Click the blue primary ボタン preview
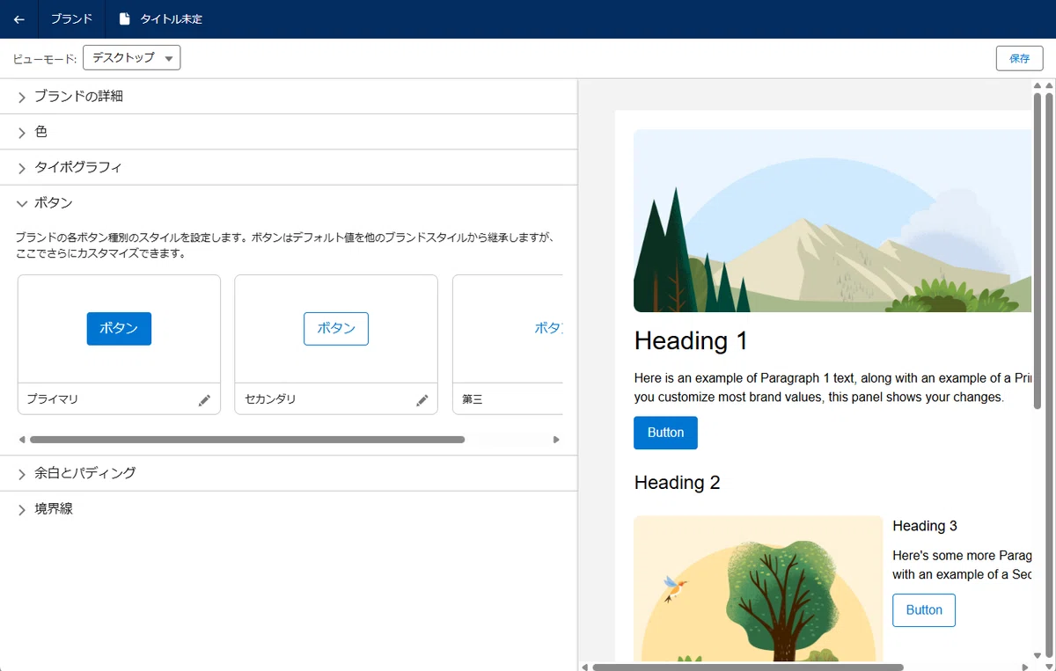 (x=119, y=328)
